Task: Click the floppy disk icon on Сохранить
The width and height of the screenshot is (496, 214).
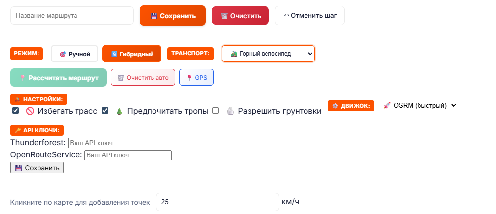Action: [x=153, y=16]
